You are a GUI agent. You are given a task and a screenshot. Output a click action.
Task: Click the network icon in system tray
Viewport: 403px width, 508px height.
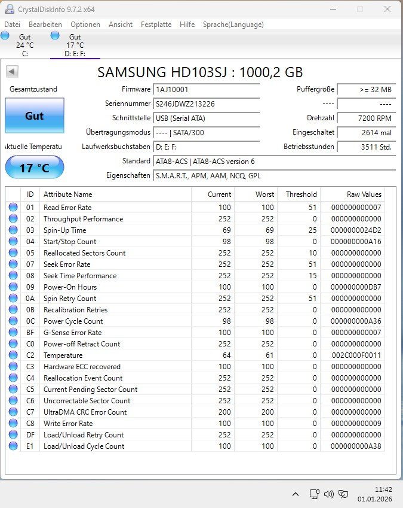(x=315, y=494)
